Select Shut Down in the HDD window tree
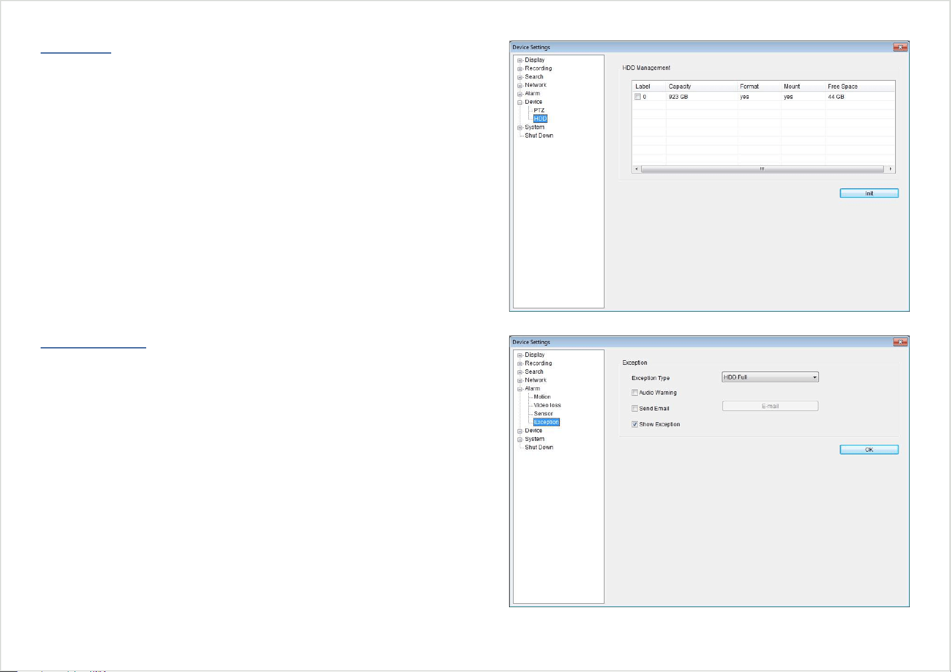Viewport: 951px width, 672px height. click(539, 136)
